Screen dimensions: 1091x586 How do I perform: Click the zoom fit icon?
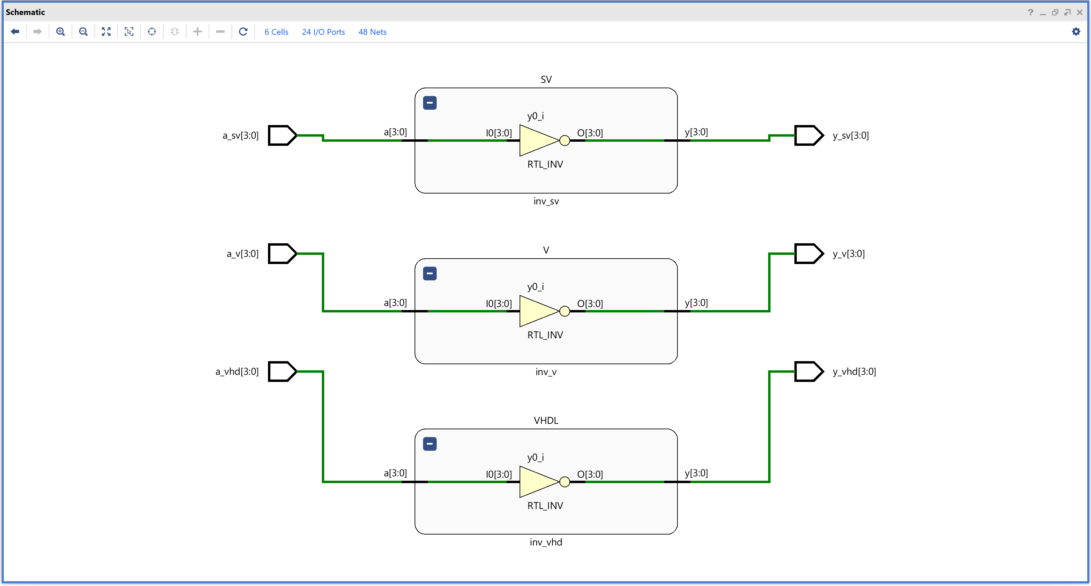click(106, 32)
